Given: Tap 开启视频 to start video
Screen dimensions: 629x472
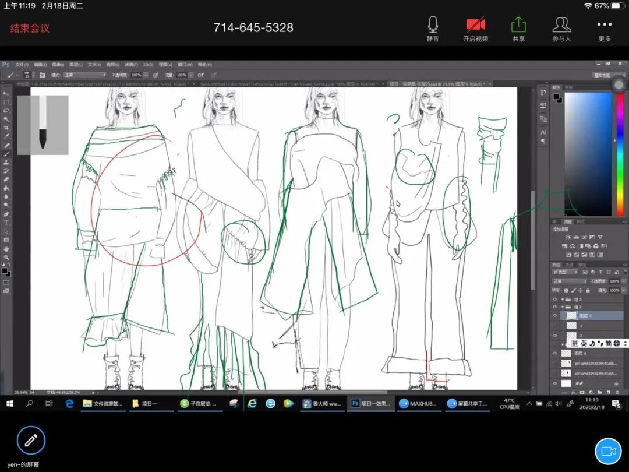Looking at the screenshot, I should coord(475,29).
